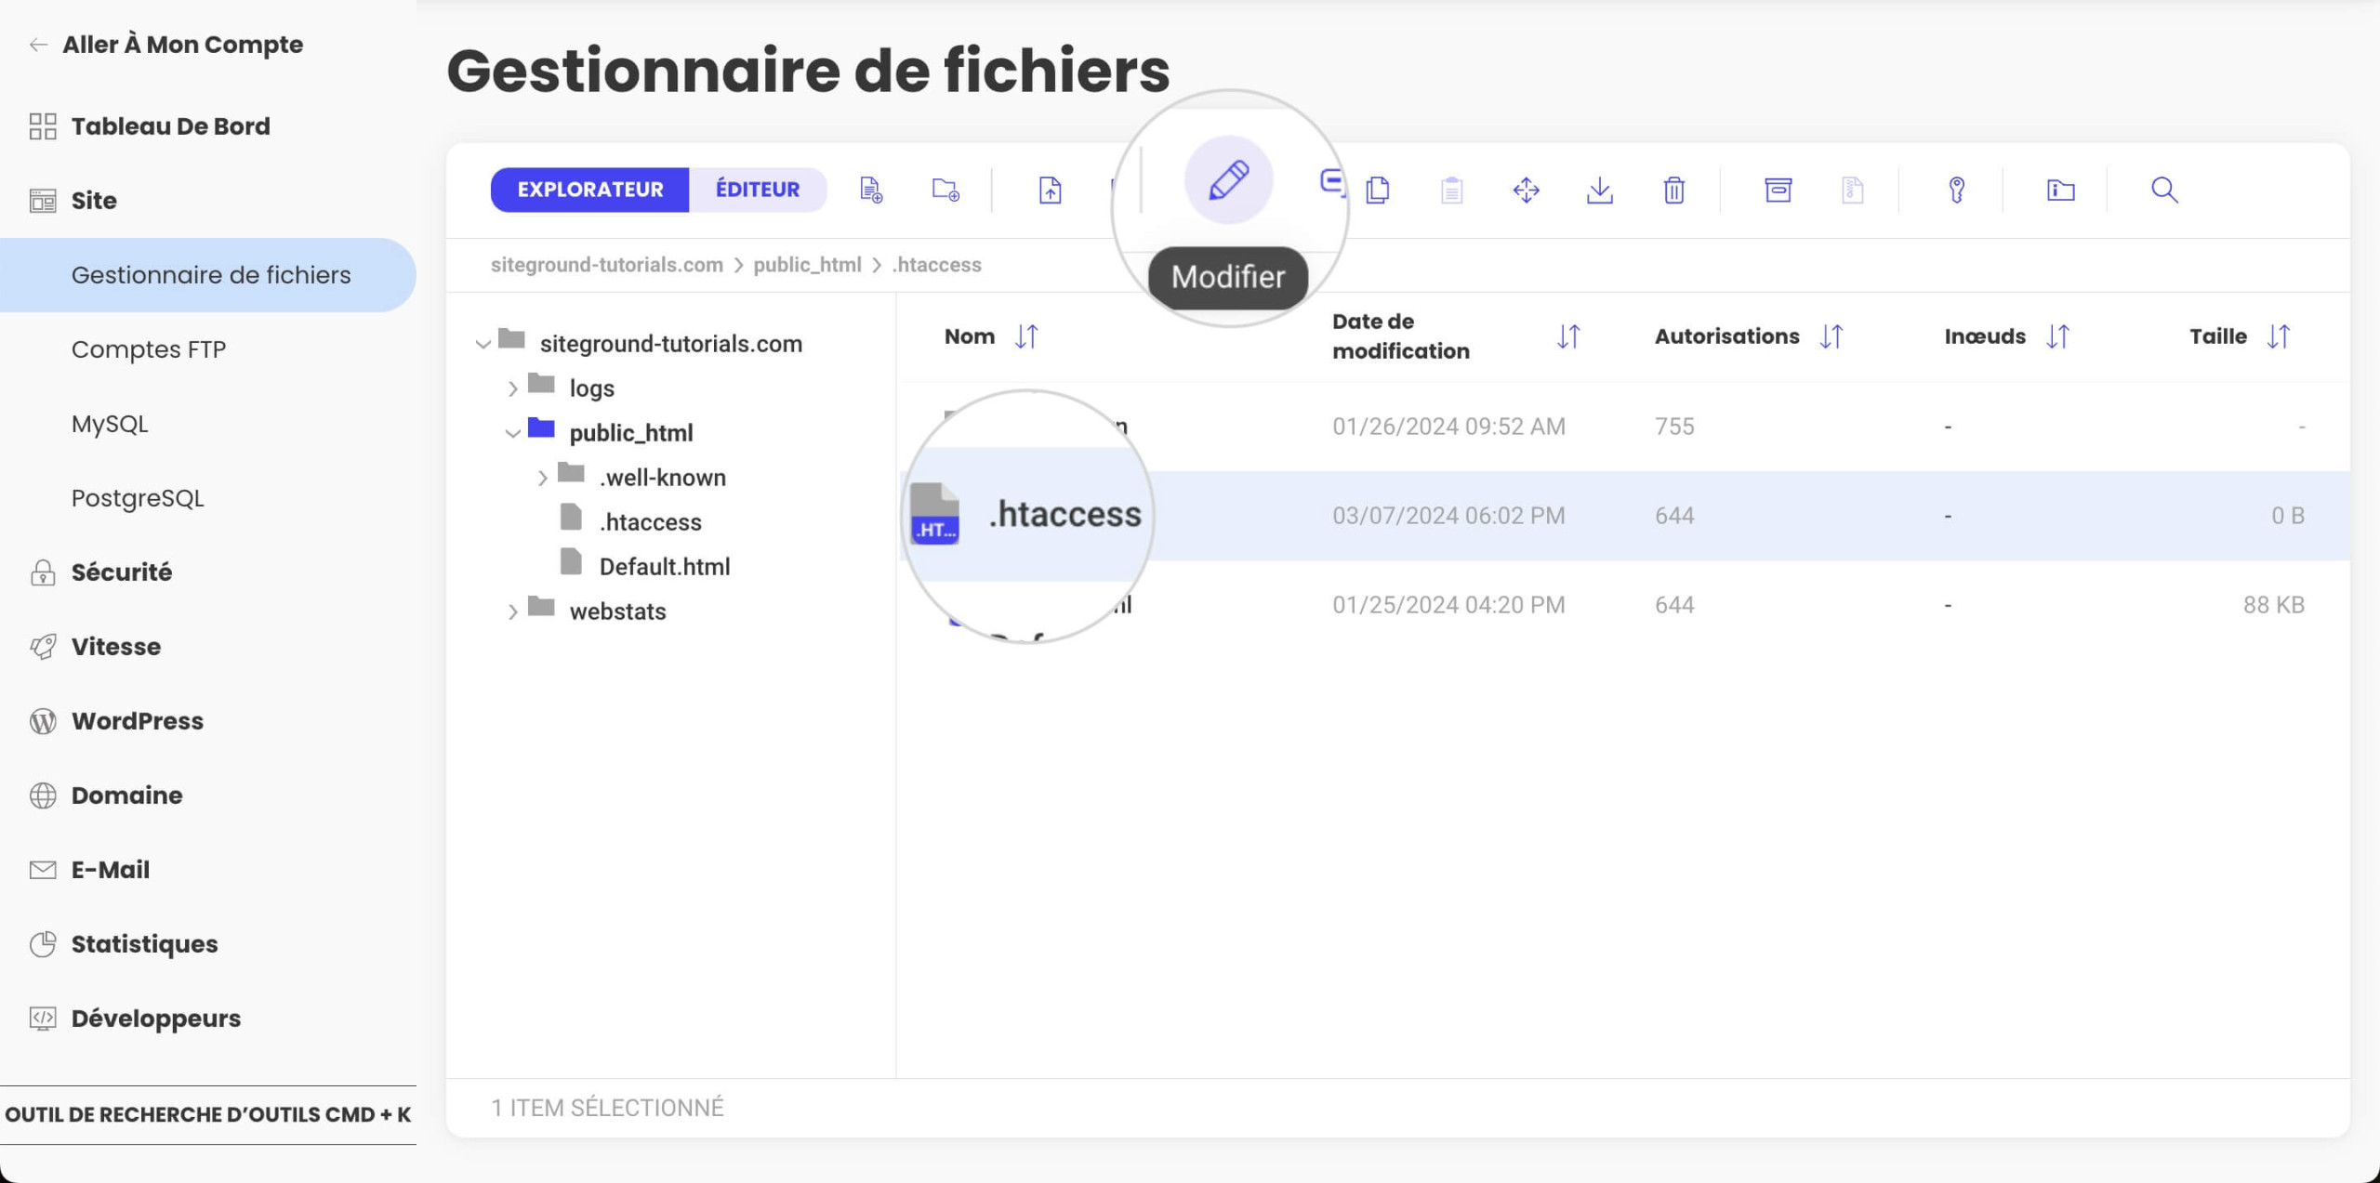Click the download icon

click(x=1600, y=190)
